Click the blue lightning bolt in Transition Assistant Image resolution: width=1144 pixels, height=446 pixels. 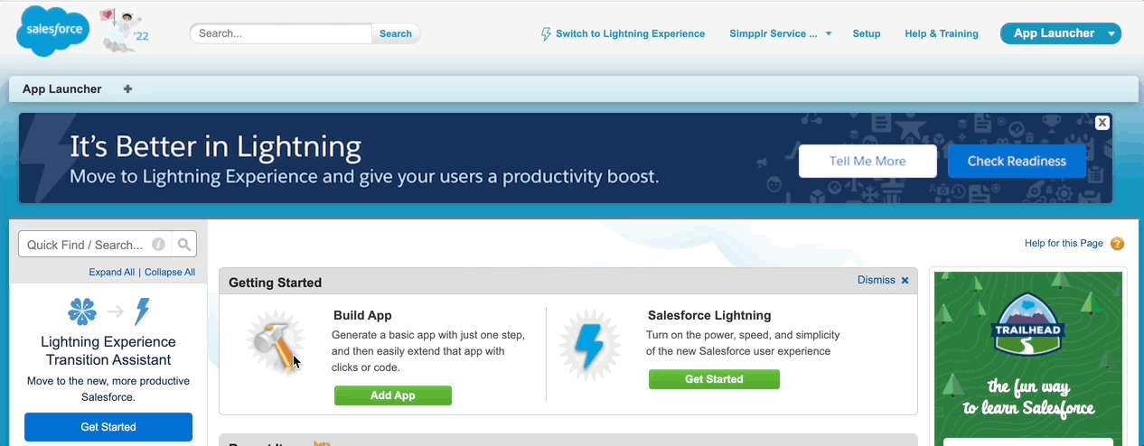[x=142, y=311]
